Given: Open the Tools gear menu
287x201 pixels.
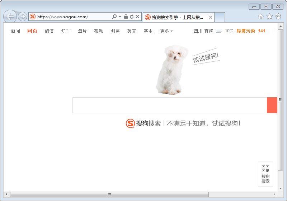Looking at the screenshot, I should click(x=278, y=16).
